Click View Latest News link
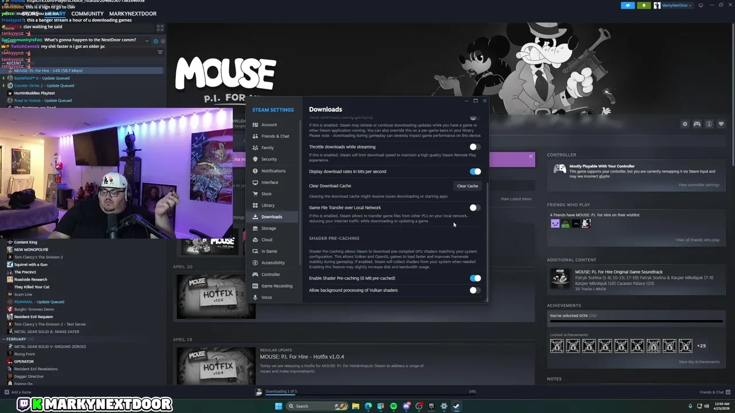735x413 pixels. [x=516, y=199]
